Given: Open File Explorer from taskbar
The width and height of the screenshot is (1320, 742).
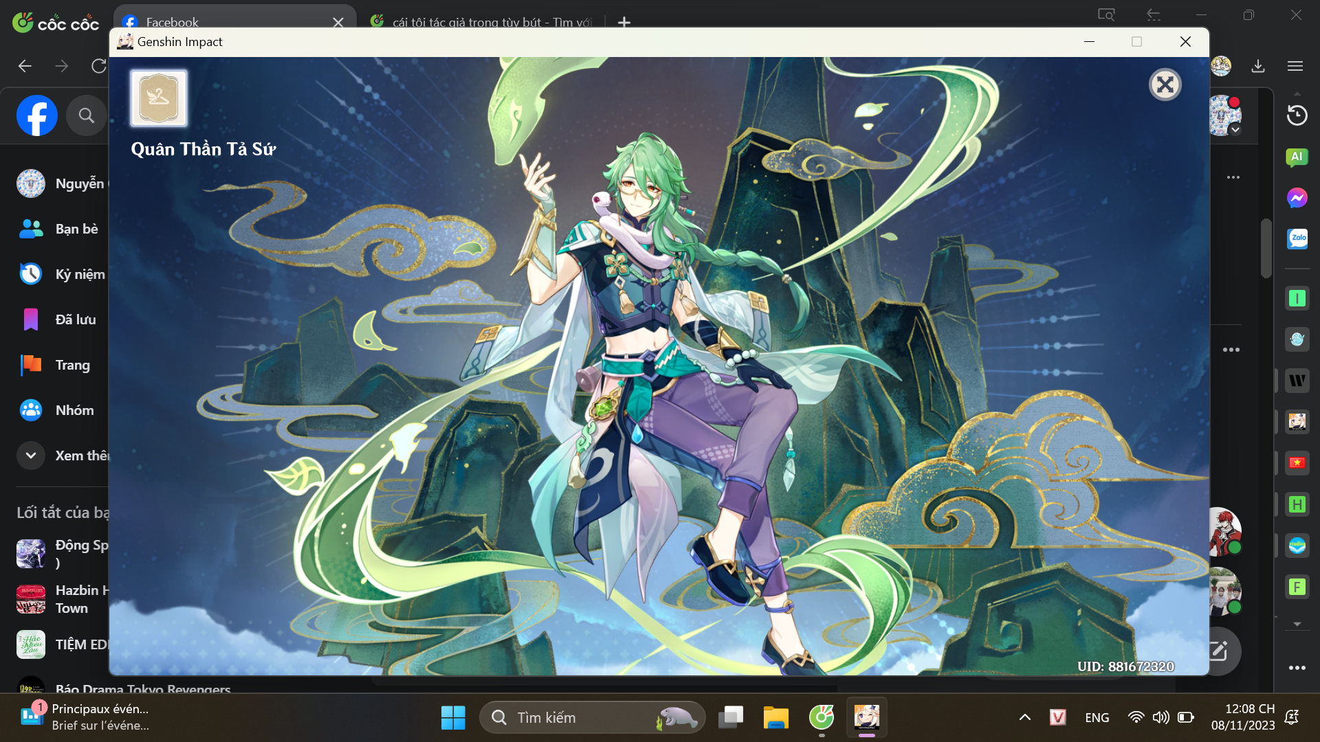Looking at the screenshot, I should pos(775,717).
